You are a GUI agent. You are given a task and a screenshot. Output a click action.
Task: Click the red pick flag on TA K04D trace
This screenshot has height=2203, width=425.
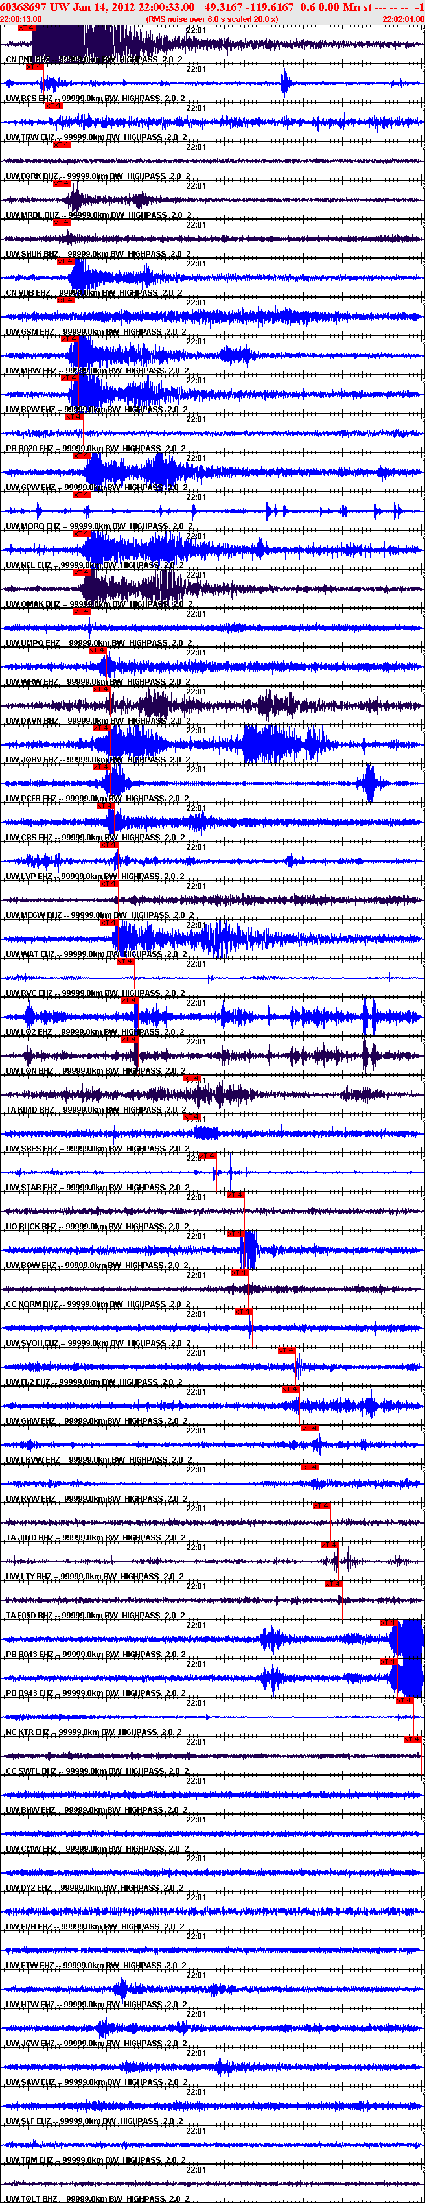tap(192, 1078)
